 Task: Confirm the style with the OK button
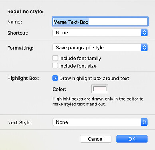click(x=132, y=139)
